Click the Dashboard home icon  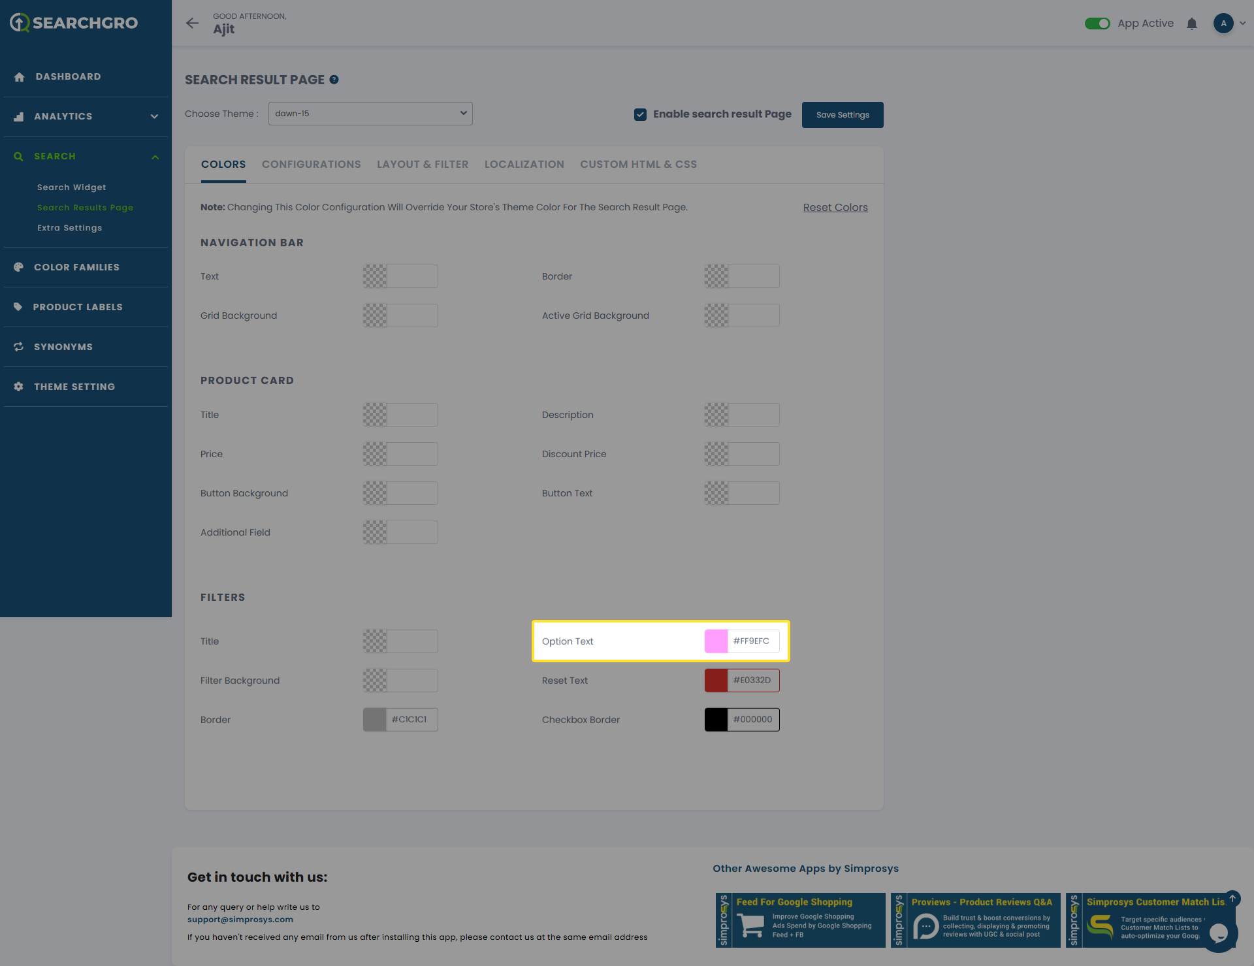[x=19, y=77]
